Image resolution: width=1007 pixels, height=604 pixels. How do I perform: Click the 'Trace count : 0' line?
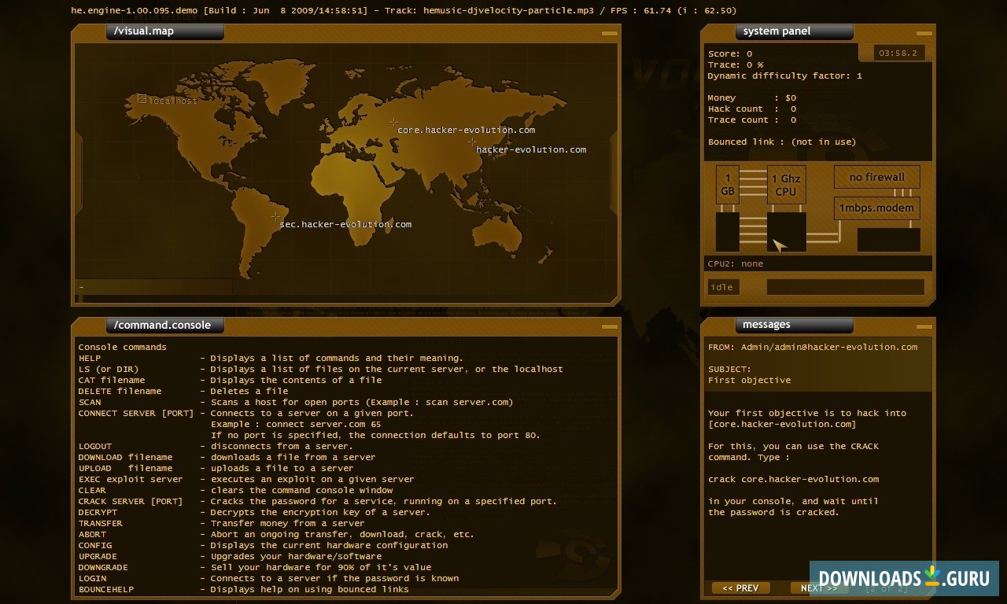(x=752, y=120)
